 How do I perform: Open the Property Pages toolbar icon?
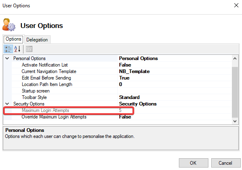[29, 49]
